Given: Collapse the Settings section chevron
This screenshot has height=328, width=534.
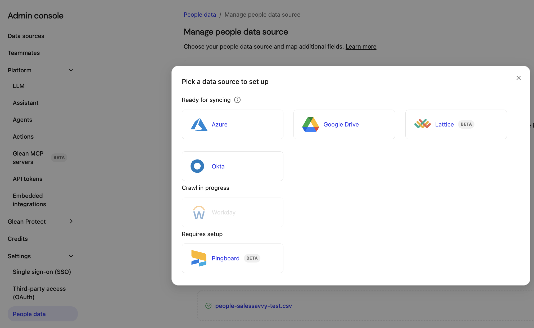Looking at the screenshot, I should point(71,256).
